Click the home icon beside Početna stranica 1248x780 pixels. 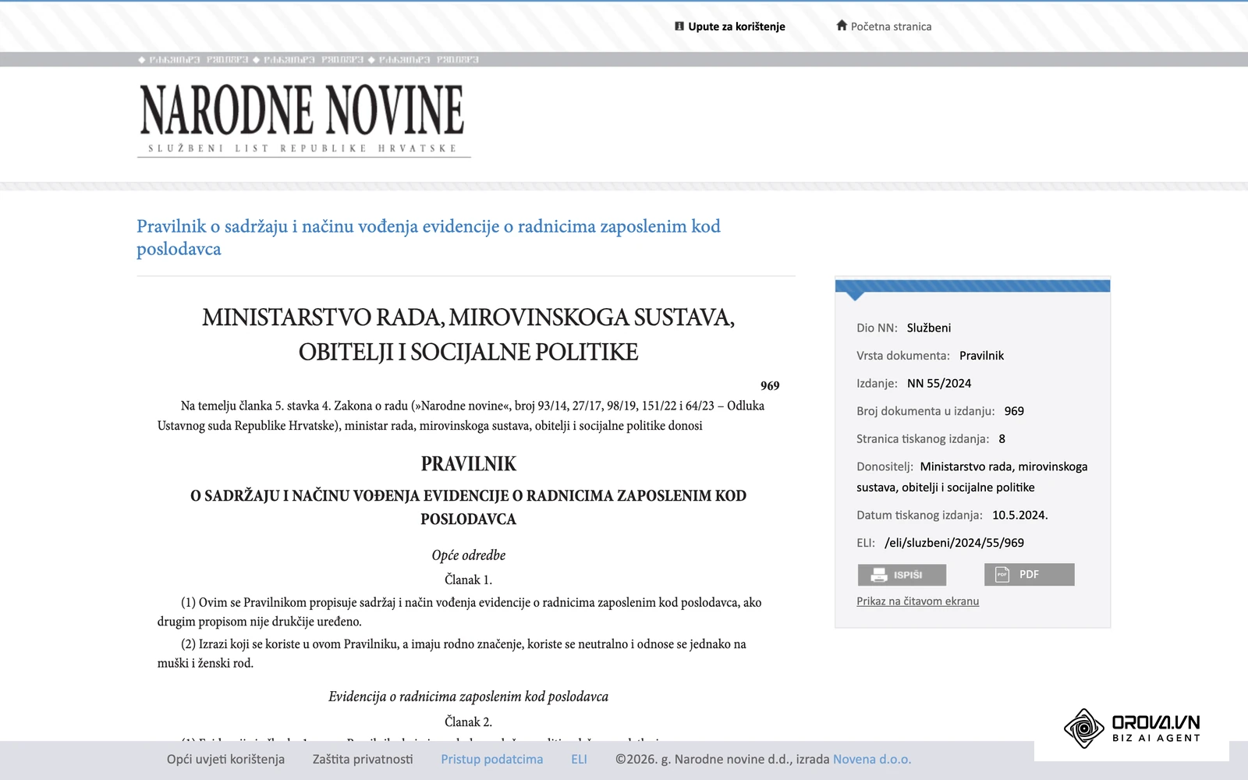click(842, 25)
